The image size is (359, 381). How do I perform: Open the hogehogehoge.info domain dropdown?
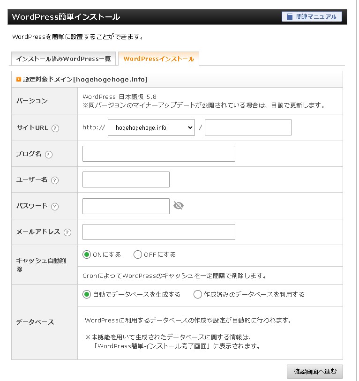[x=151, y=127]
